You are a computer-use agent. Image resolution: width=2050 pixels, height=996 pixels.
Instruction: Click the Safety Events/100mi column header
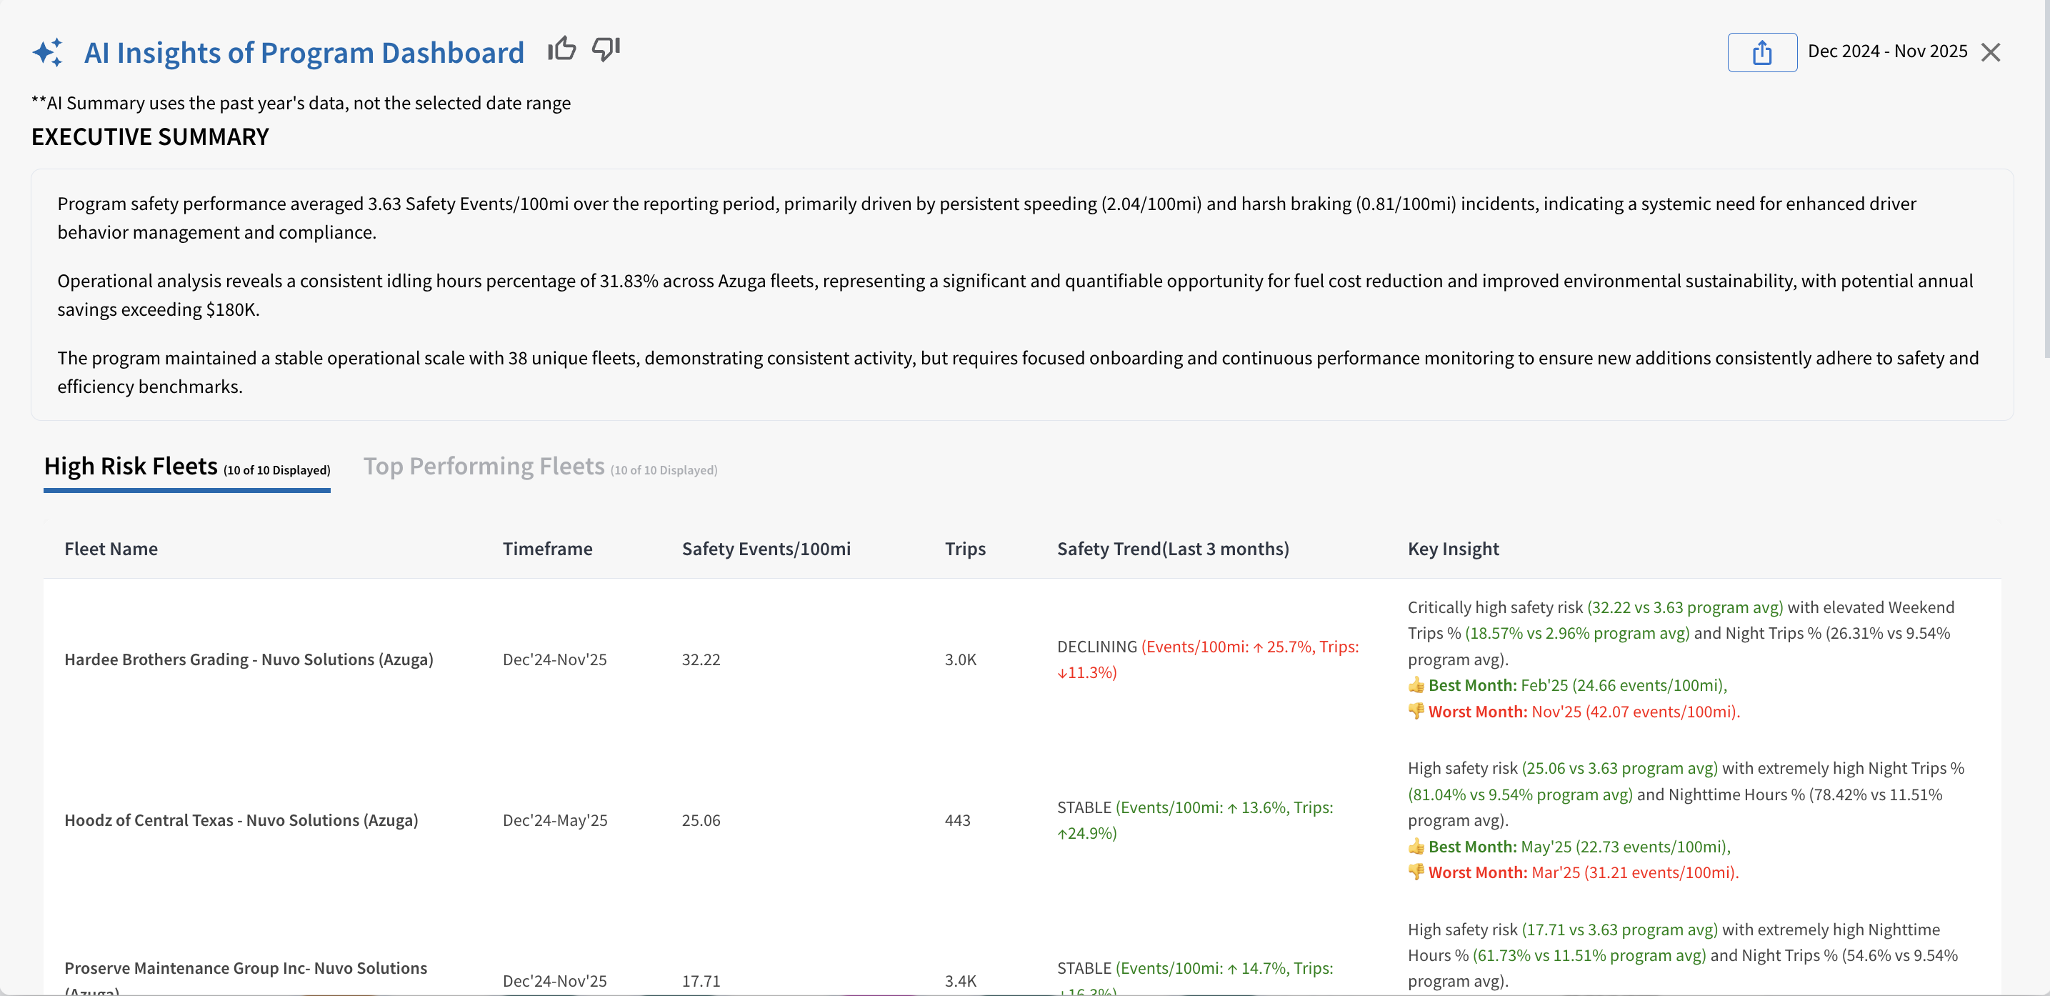[x=766, y=549]
